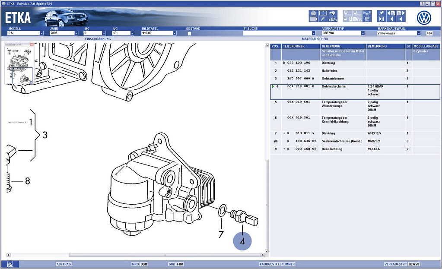Select the Oeldruckschalter row

[x=355, y=92]
